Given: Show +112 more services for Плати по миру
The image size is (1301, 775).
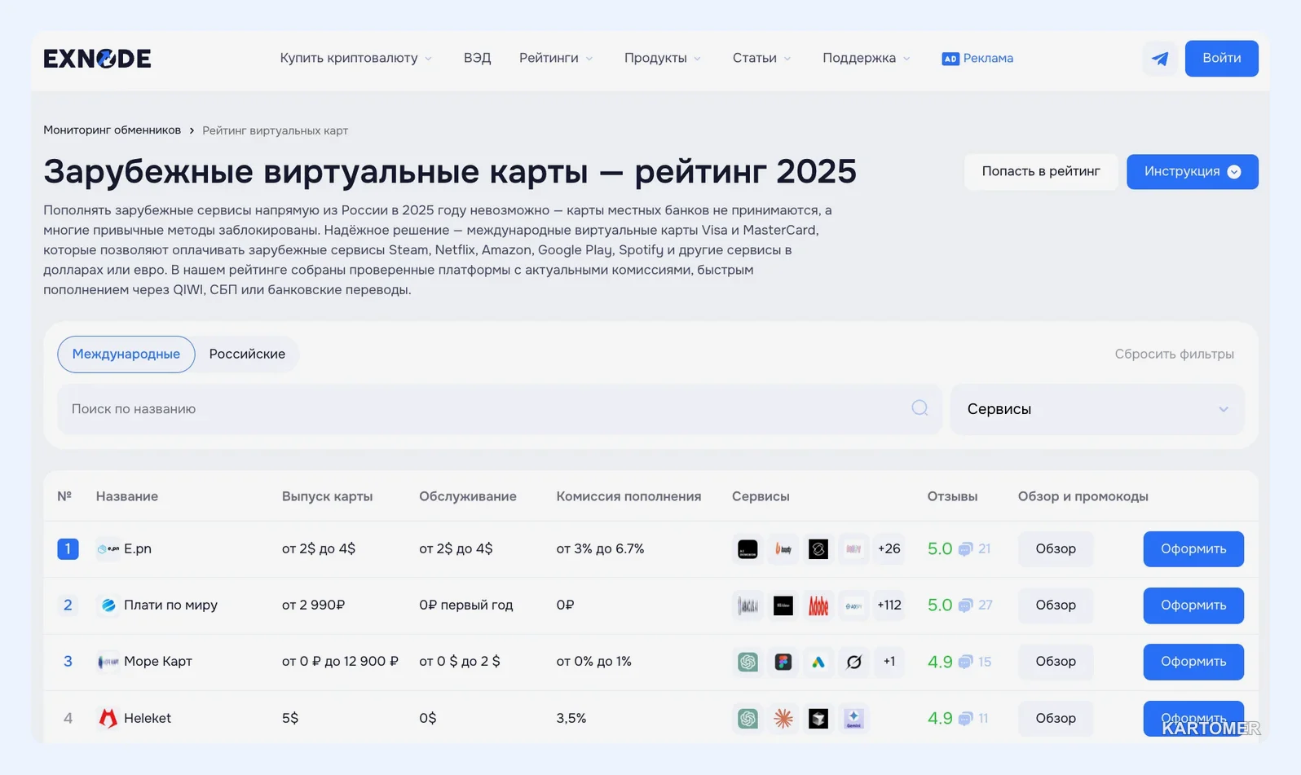Looking at the screenshot, I should [889, 605].
